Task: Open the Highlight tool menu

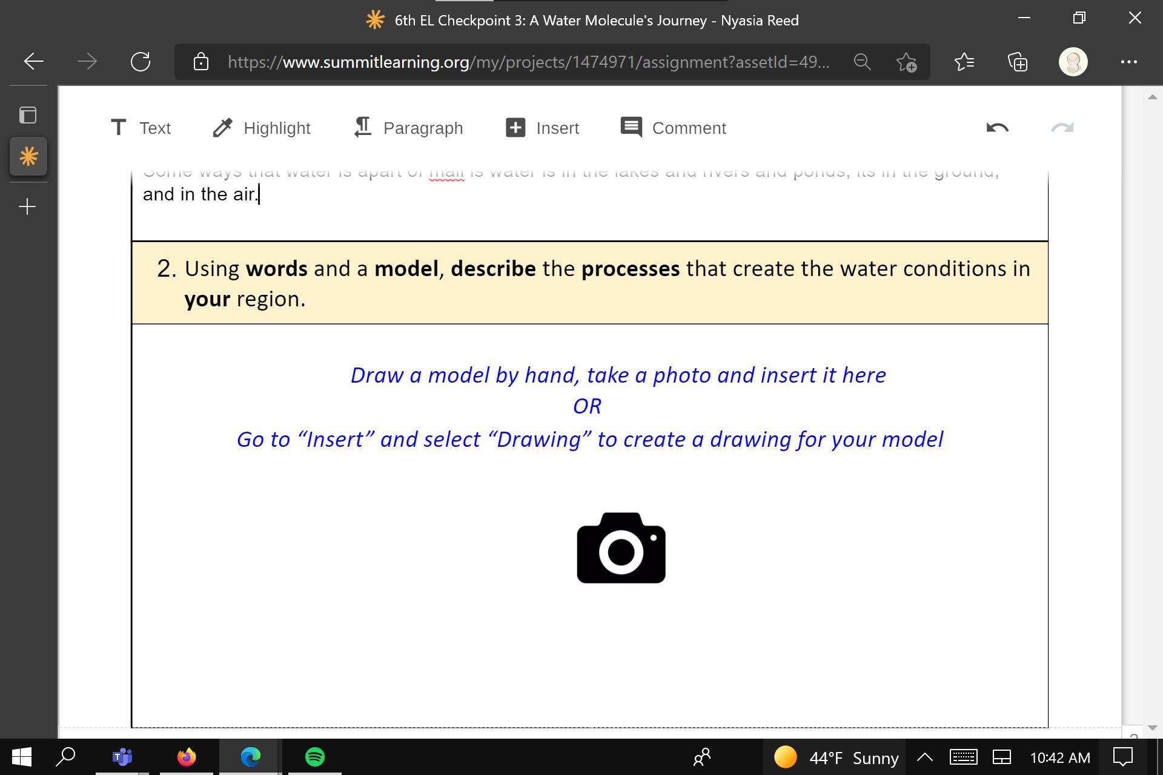Action: tap(262, 128)
